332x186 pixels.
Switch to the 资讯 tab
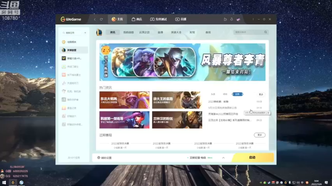pyautogui.click(x=112, y=32)
